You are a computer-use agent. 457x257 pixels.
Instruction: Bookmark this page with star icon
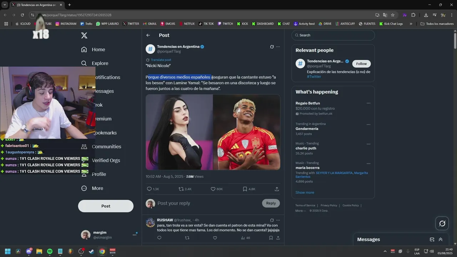(x=393, y=15)
